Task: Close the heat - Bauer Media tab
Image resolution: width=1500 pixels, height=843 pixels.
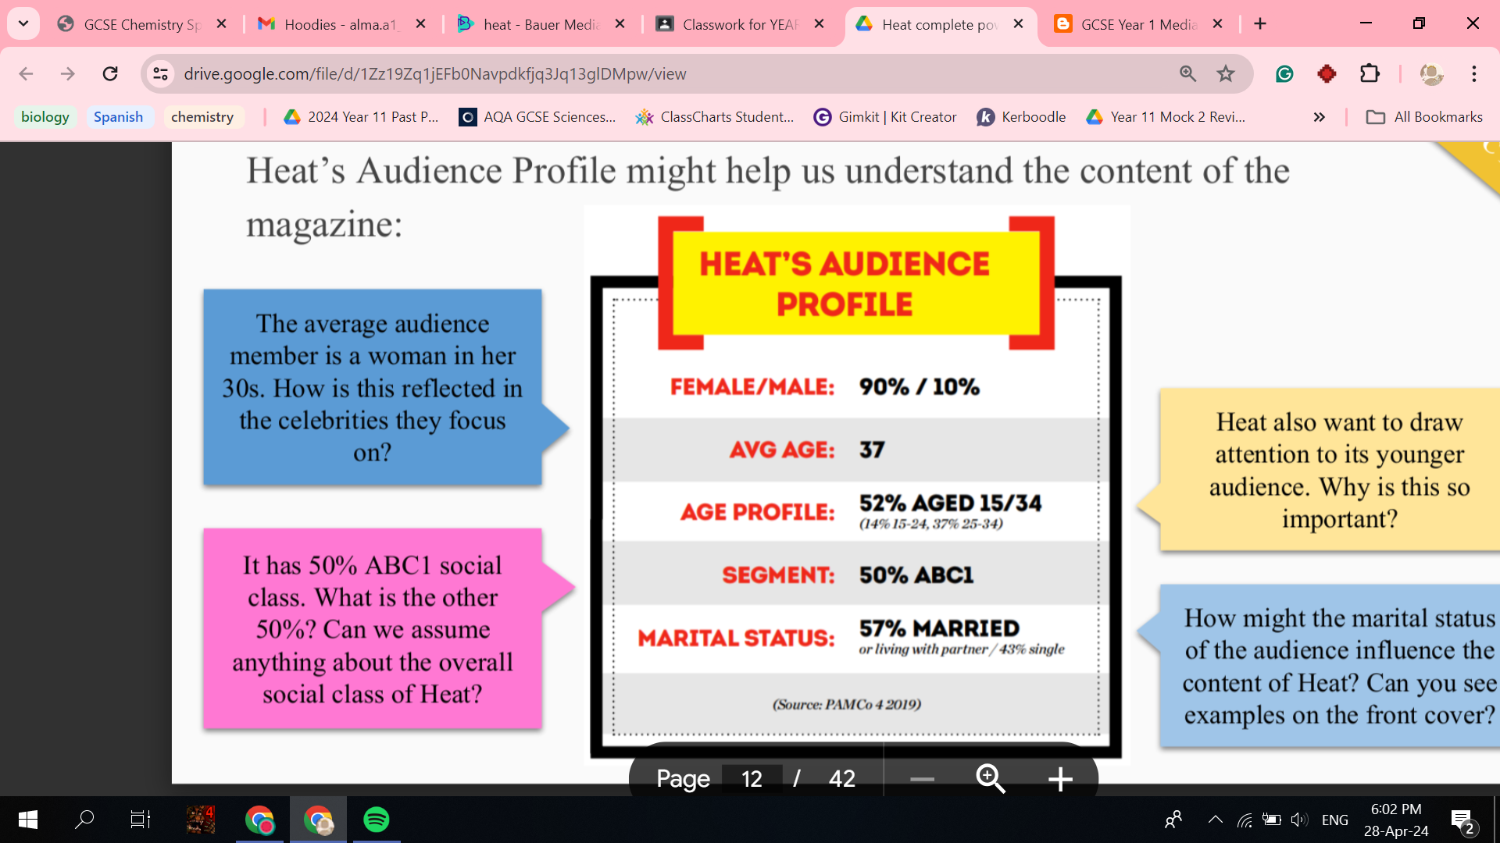Action: [620, 24]
